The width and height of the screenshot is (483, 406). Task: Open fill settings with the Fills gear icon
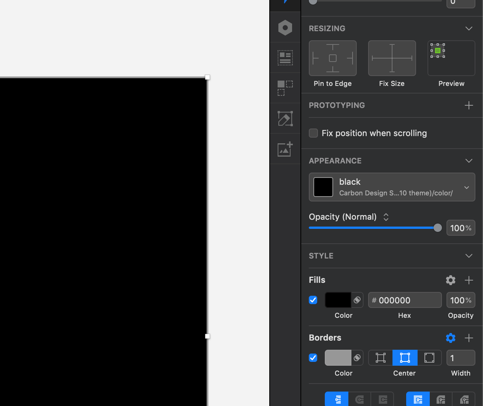click(x=450, y=280)
